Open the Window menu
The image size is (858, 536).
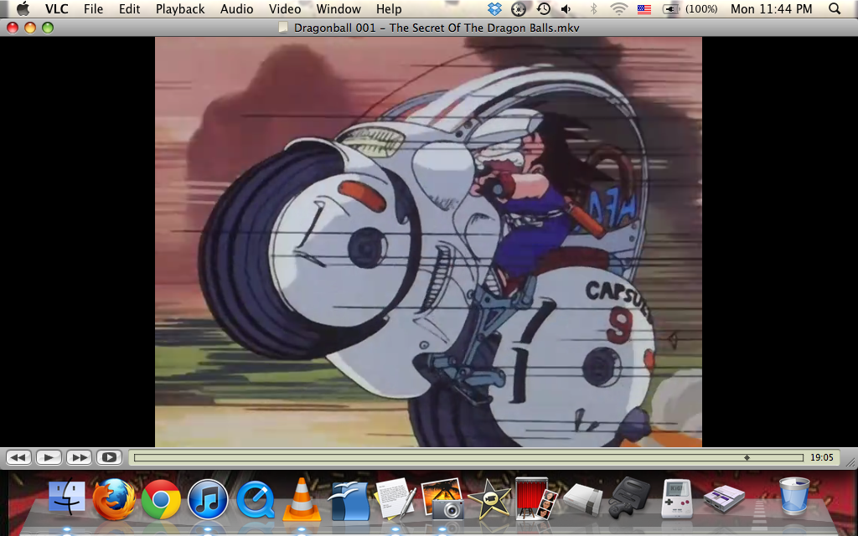(x=339, y=8)
